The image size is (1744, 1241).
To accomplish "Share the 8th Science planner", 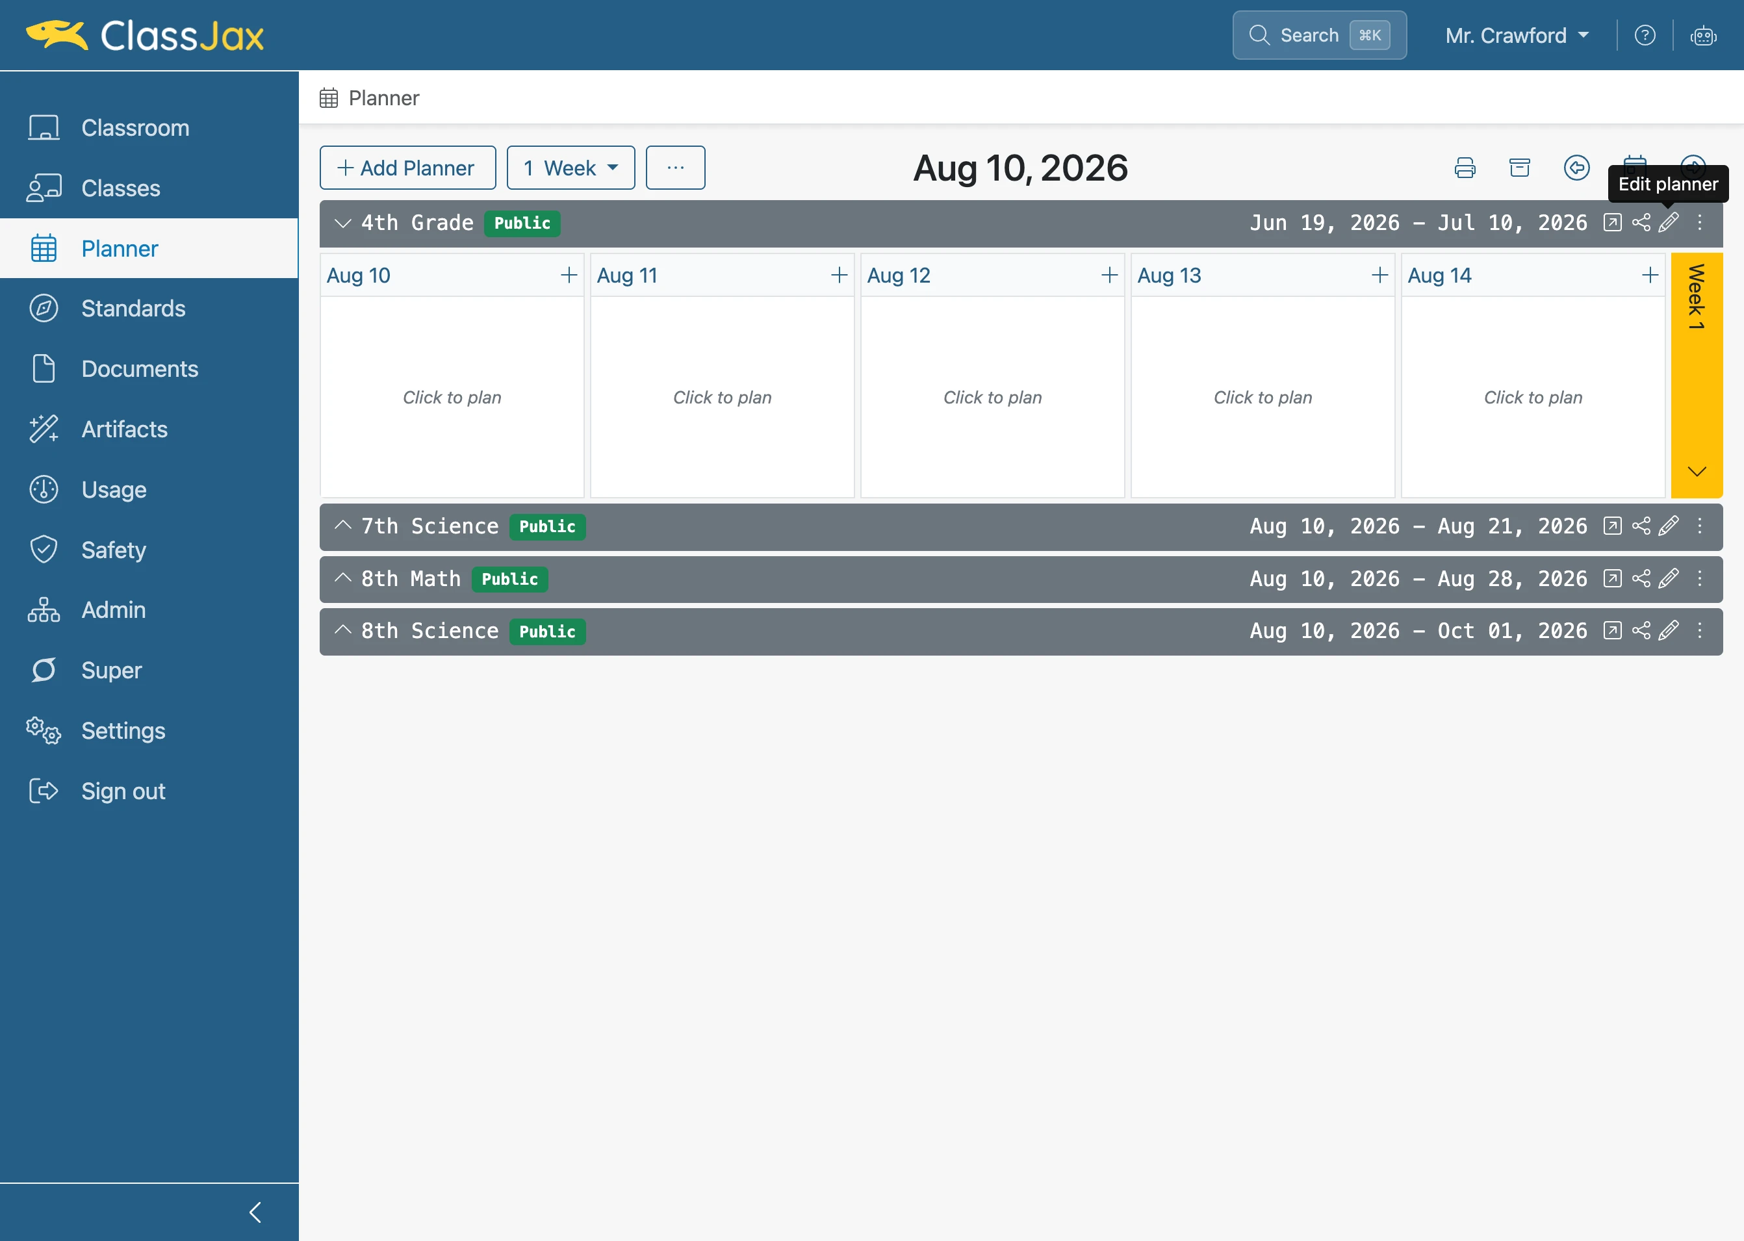I will (x=1640, y=630).
